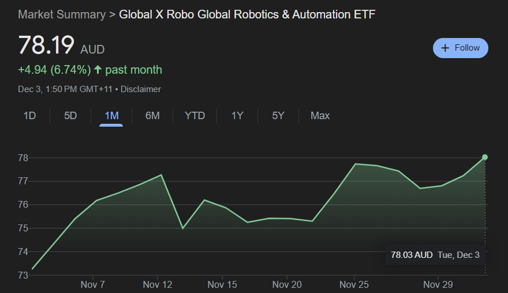
Task: Switch to the YTD time range tab
Action: (x=195, y=116)
